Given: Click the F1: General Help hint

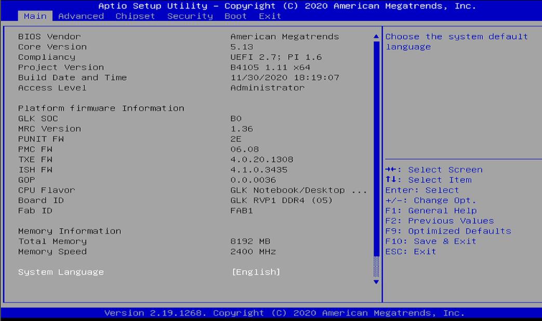Looking at the screenshot, I should (x=431, y=210).
